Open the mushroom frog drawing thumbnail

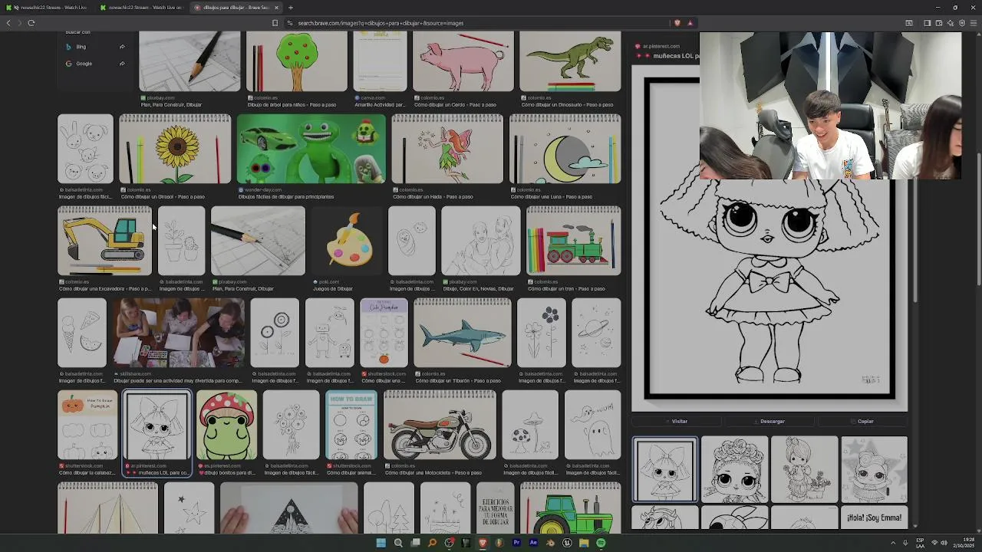tap(226, 425)
